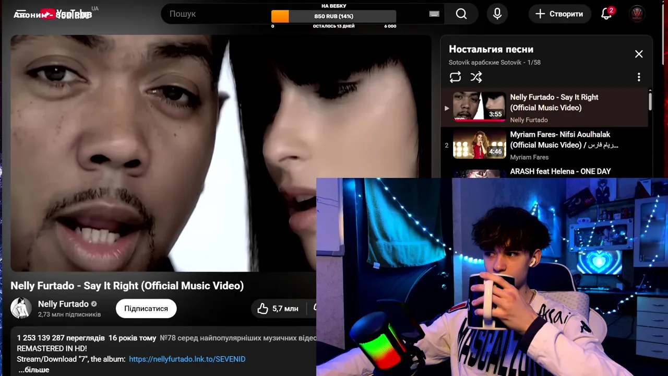Open Nelly Furtado channel avatar
Image resolution: width=668 pixels, height=376 pixels.
21,308
